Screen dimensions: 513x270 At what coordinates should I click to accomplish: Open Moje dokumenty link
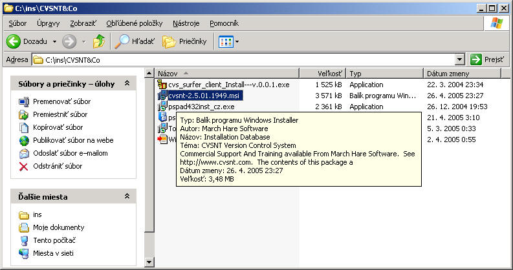point(59,227)
